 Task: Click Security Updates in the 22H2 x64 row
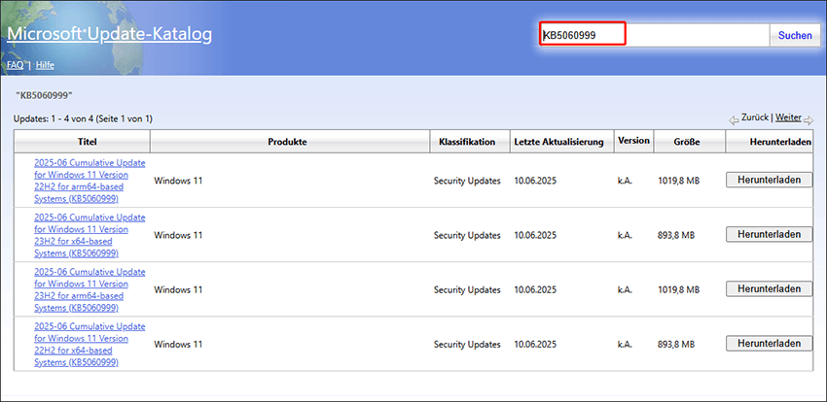tap(467, 344)
